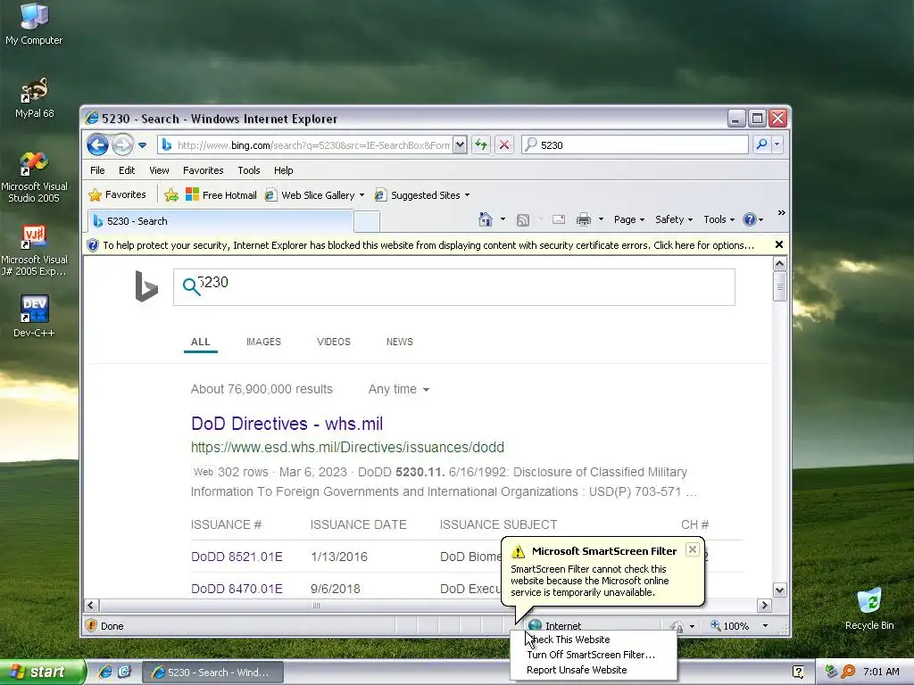Switch to the IMAGES results tab
The height and width of the screenshot is (685, 914).
263,342
